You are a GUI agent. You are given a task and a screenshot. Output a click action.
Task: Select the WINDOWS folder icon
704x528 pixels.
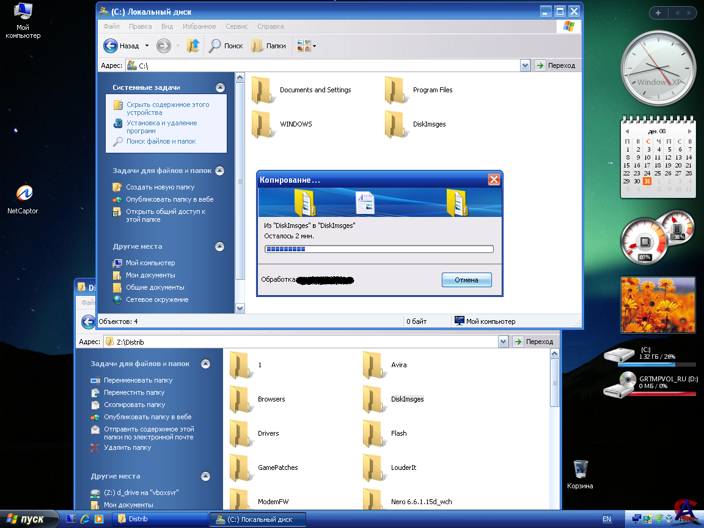pos(262,124)
